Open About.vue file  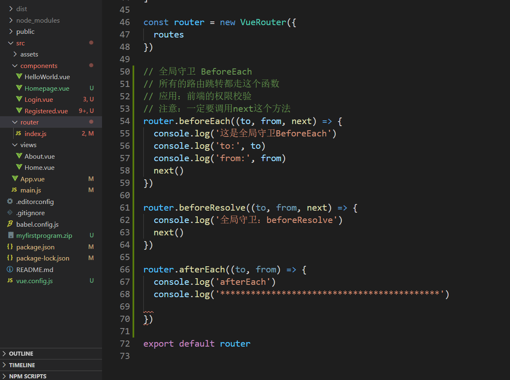pos(40,156)
